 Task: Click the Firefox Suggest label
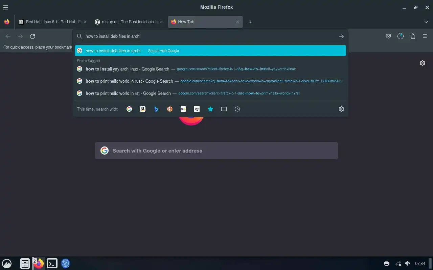pos(88,61)
